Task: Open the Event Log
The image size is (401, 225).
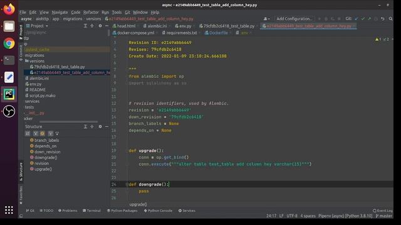Action: pyautogui.click(x=383, y=211)
